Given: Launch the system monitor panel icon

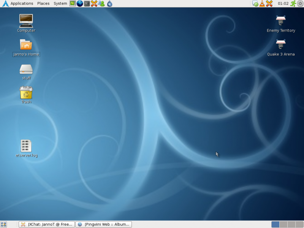Looking at the screenshot, I should (73, 3).
